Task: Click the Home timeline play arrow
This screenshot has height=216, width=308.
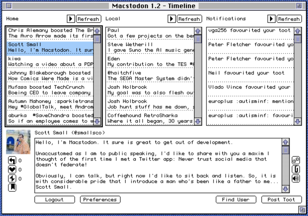Action: tap(71, 19)
